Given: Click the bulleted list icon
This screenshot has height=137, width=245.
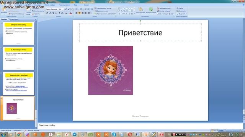Looking at the screenshot, I should (x=77, y=9).
